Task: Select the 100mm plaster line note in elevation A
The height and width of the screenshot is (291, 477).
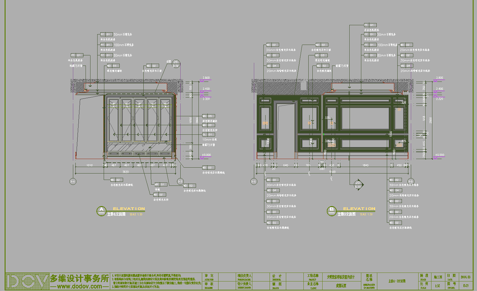Action: (x=124, y=45)
